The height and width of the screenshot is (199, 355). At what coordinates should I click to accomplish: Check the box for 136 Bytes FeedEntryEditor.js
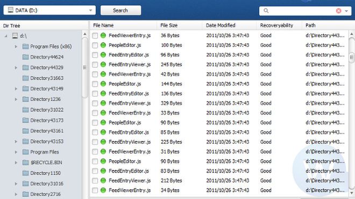pyautogui.click(x=95, y=94)
